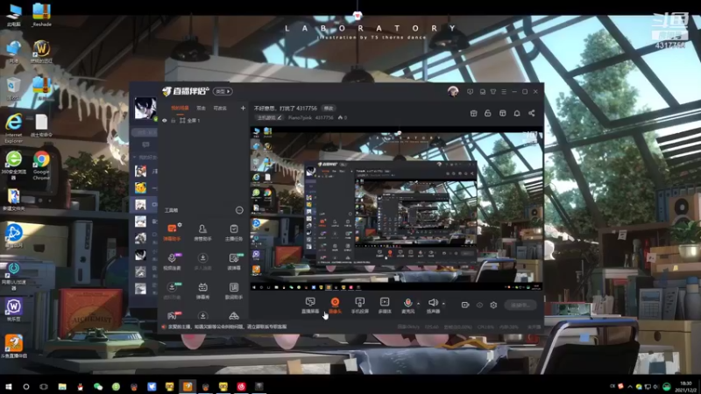
Task: Click the lock icon above the preview
Action: [x=488, y=113]
